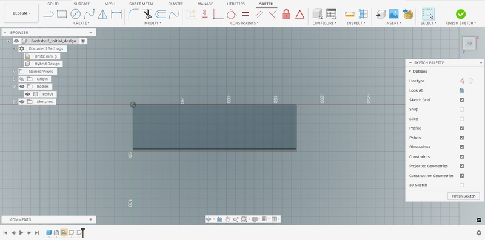Select the Measure tool icon
Screen dimensions: 485x240
point(350,14)
